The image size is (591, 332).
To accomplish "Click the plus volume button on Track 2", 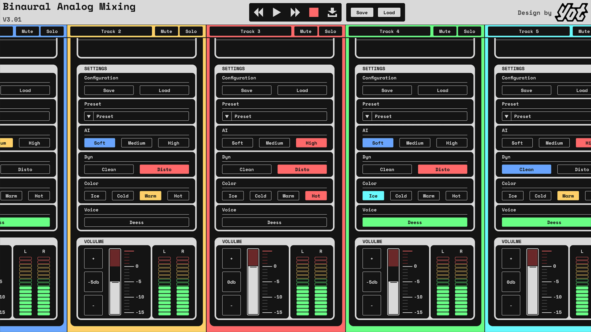I will pyautogui.click(x=93, y=259).
